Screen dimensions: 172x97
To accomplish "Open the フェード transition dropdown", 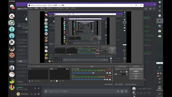I will click(121, 69).
